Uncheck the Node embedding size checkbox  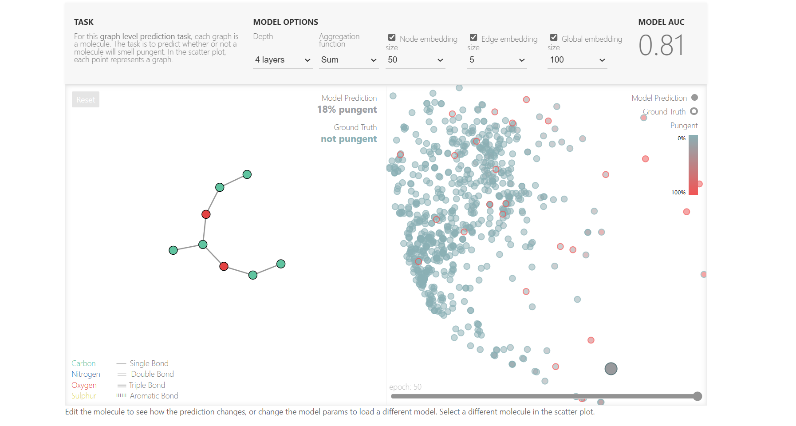click(x=392, y=38)
